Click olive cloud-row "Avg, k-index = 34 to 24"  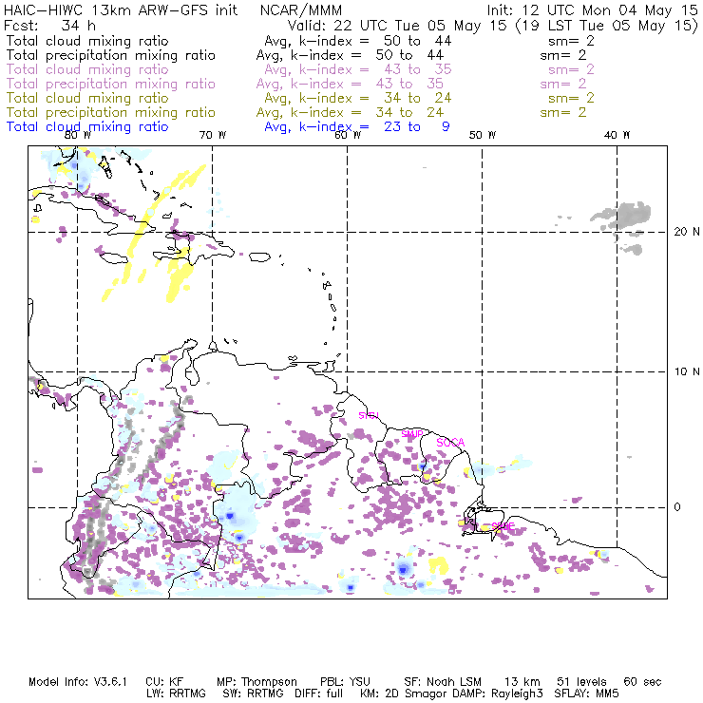coord(358,98)
